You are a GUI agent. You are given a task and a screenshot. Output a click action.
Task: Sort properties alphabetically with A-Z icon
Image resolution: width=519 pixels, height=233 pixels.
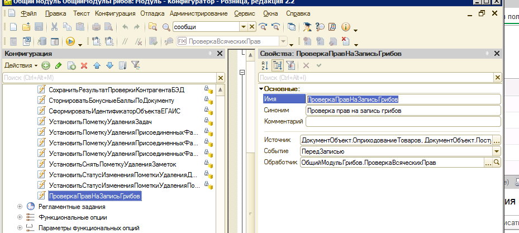click(264, 65)
